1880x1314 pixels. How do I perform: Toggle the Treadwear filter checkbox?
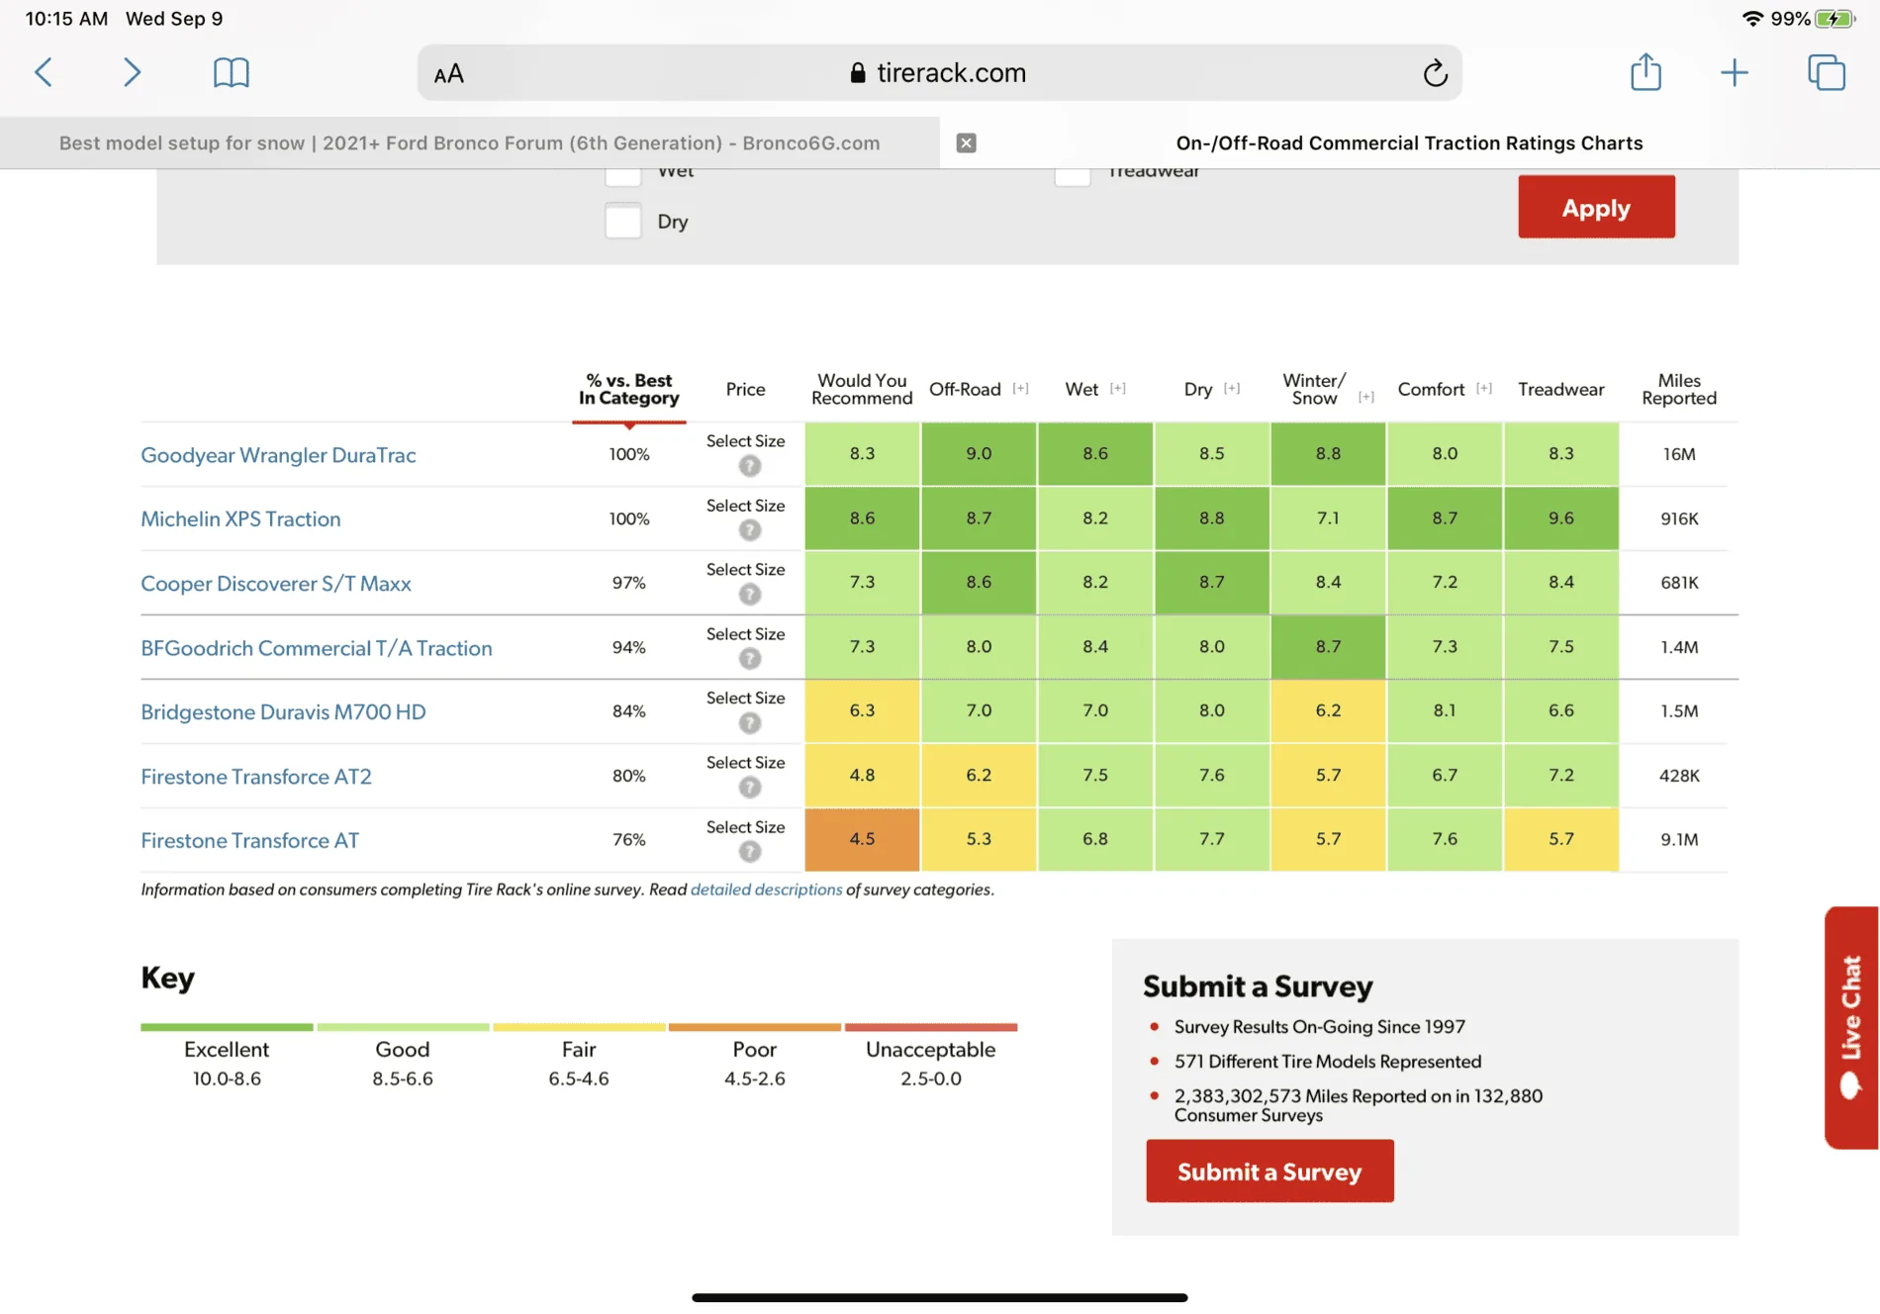[1073, 175]
